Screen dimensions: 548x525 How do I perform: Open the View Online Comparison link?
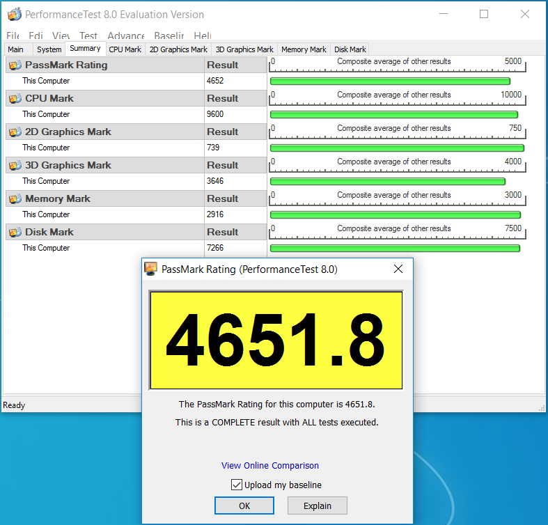tap(270, 466)
